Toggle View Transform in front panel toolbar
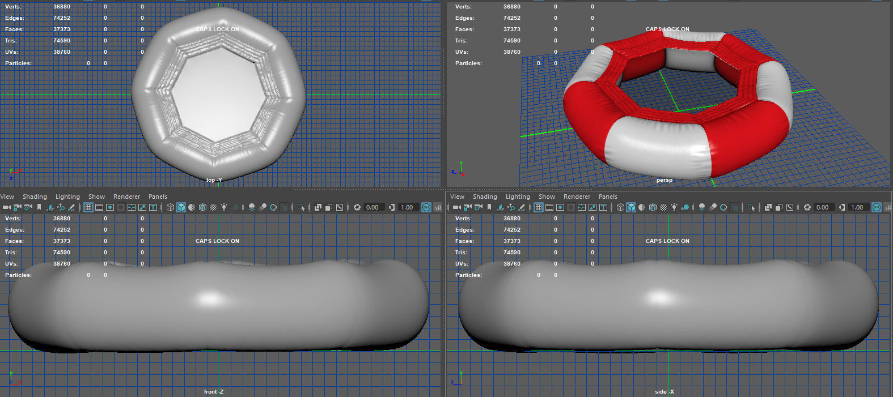Screen dimensions: 893x397 [x=426, y=207]
